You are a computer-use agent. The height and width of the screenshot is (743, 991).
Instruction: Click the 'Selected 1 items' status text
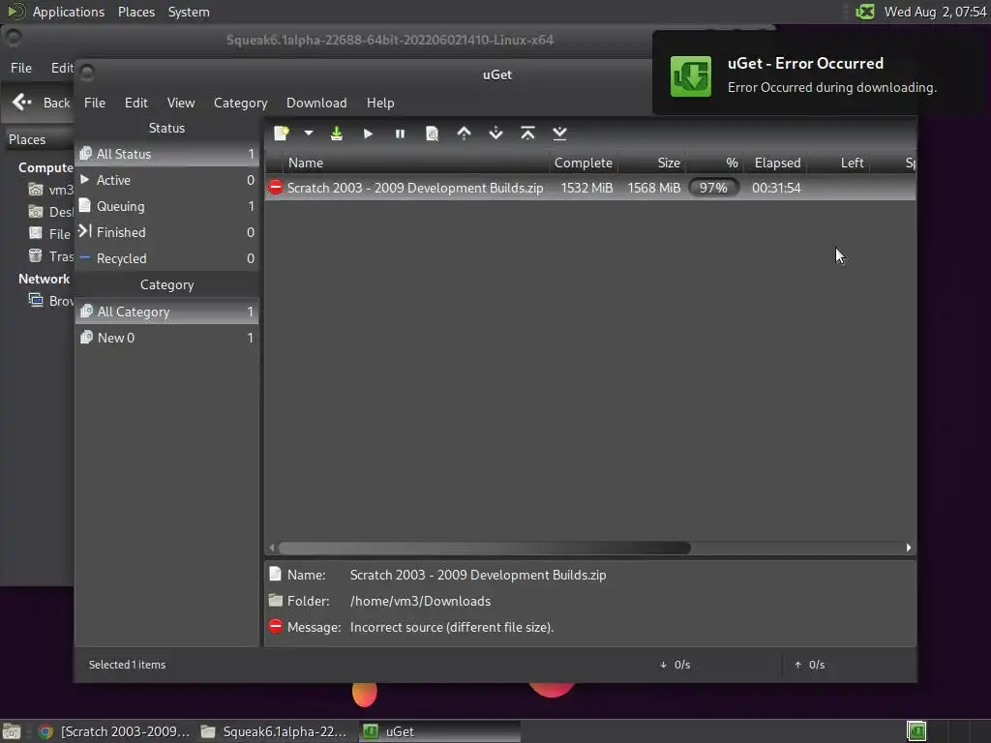point(127,665)
